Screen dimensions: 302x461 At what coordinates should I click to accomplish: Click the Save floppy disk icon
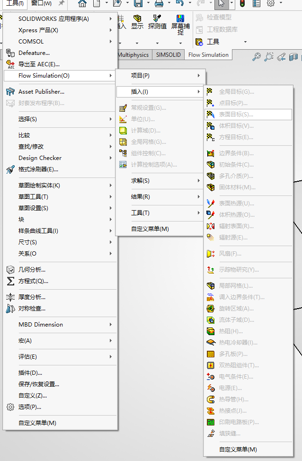tap(138, 3)
